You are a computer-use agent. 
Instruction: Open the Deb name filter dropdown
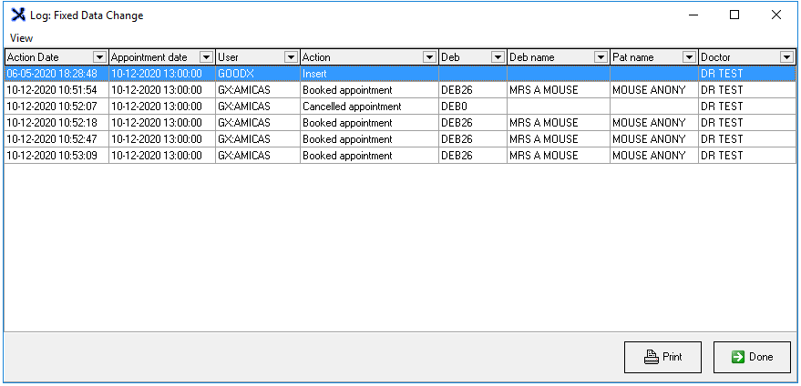(x=601, y=57)
